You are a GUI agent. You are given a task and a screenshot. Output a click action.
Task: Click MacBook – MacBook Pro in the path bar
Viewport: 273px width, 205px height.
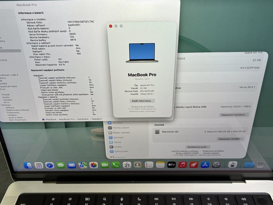click(60, 119)
